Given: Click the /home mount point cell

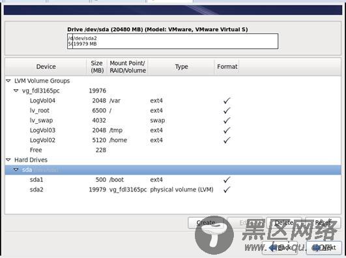Looking at the screenshot, I should pyautogui.click(x=119, y=140).
